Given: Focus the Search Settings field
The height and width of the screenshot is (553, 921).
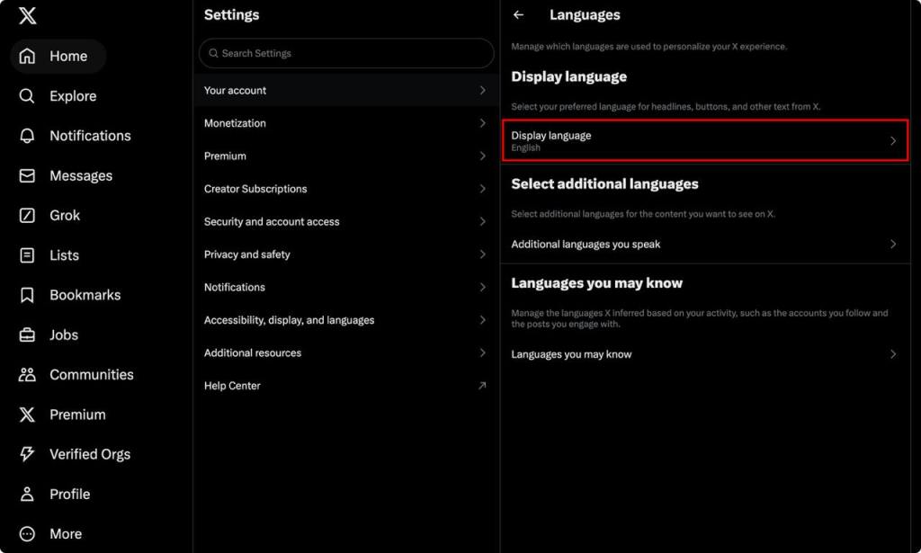Looking at the screenshot, I should 346,53.
